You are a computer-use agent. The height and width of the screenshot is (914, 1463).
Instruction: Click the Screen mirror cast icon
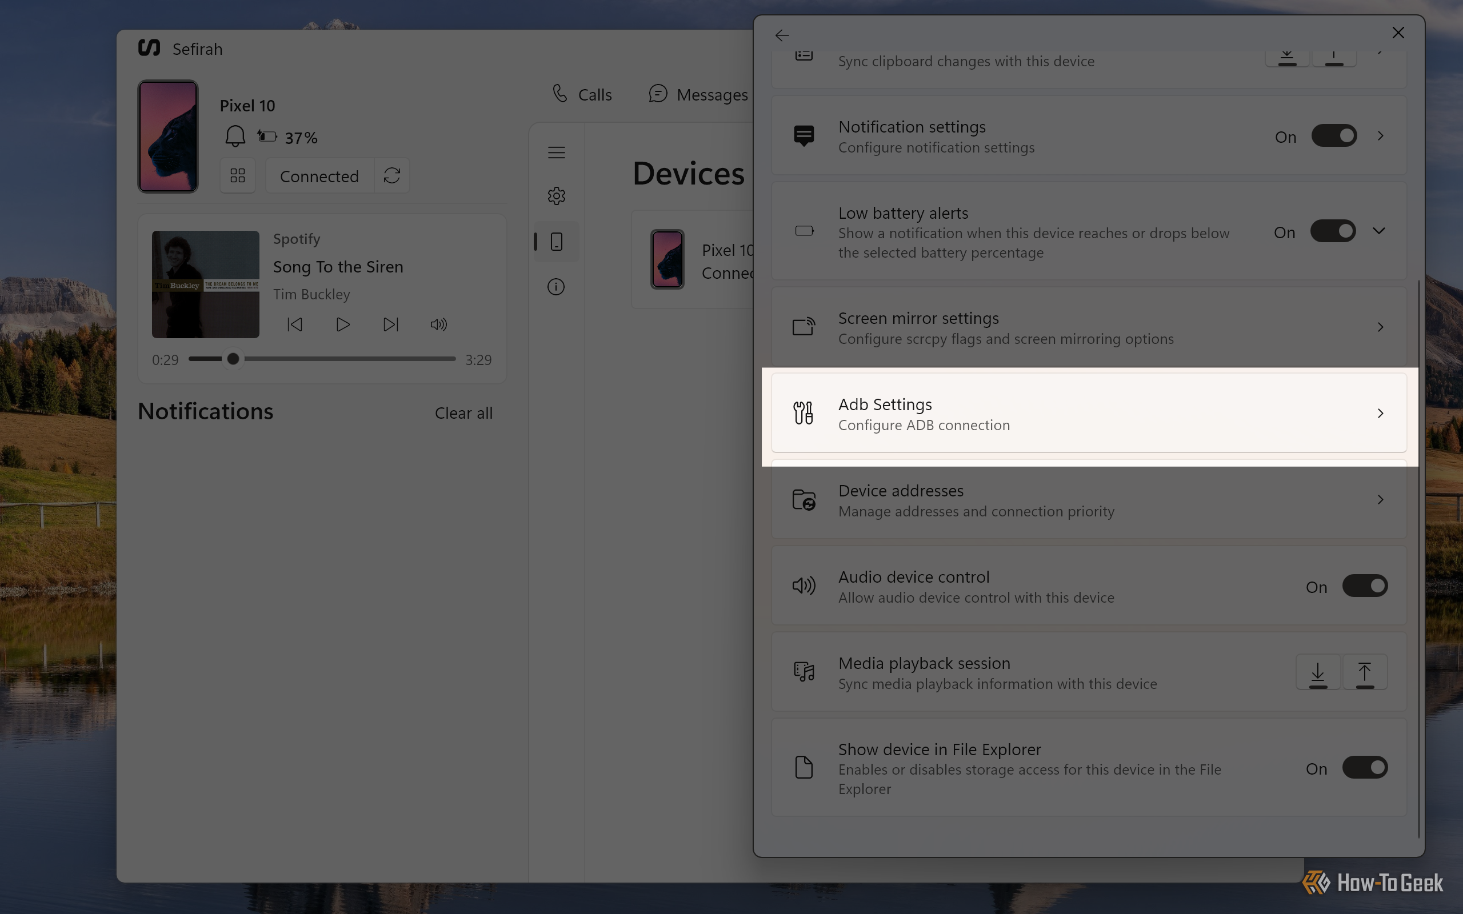804,327
